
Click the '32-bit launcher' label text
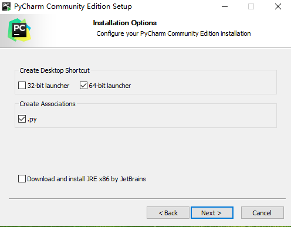click(x=48, y=86)
